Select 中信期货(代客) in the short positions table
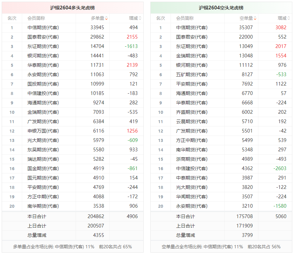294x254 pixels. (192, 28)
